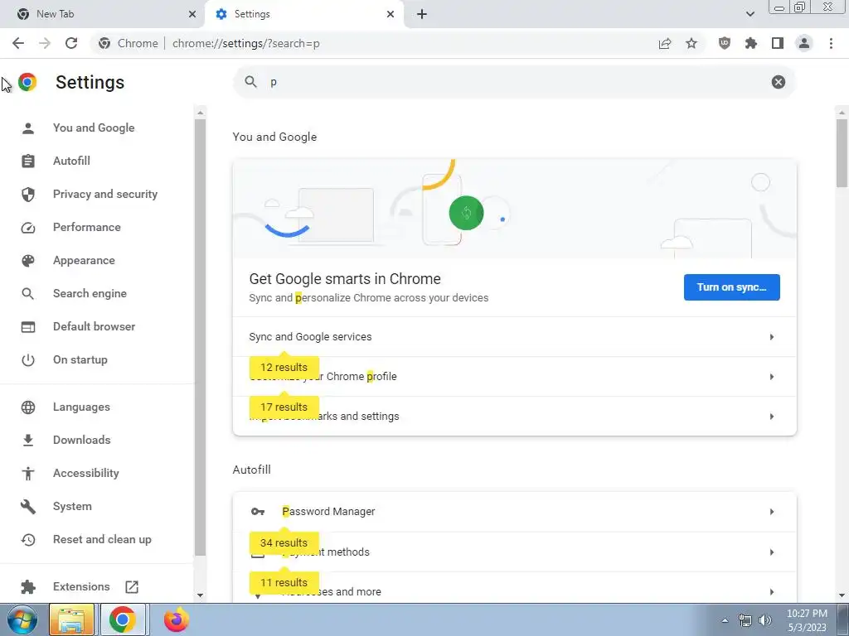Bookmark this tab with the star icon
Screen dimensions: 849x636
tap(691, 43)
